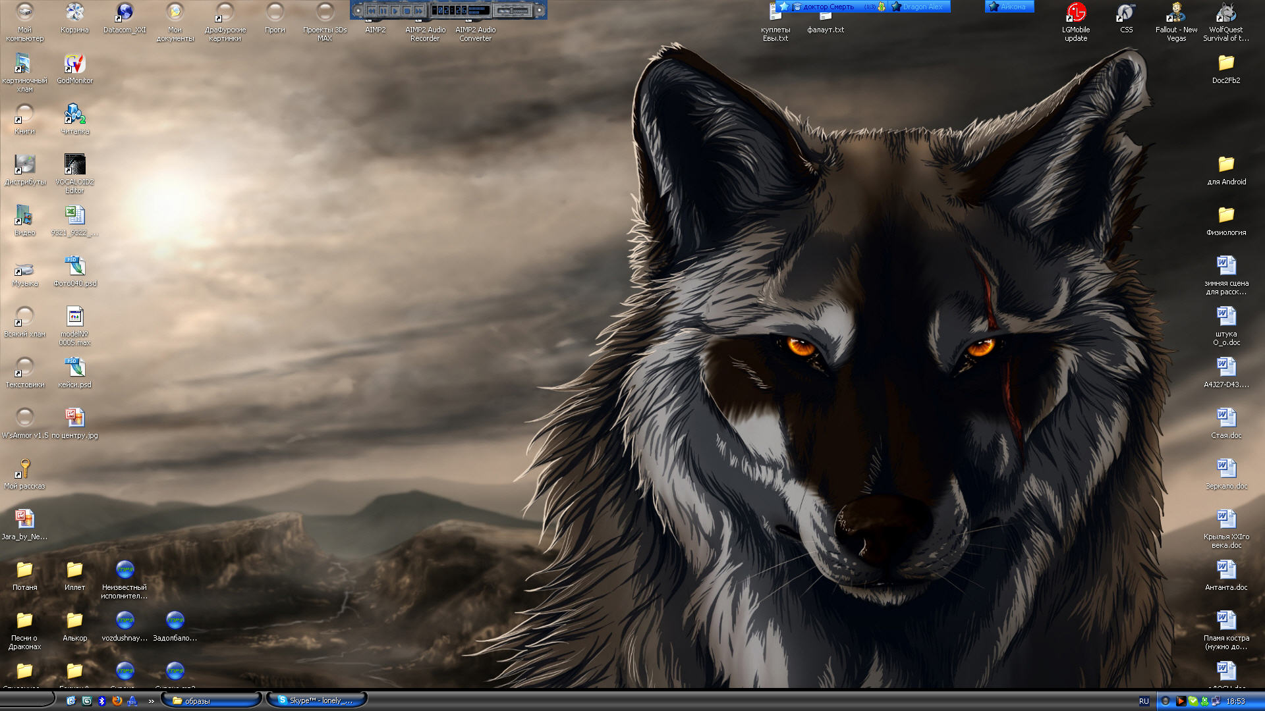
Task: Open the доктор Смерть chat tab
Action: [x=833, y=7]
